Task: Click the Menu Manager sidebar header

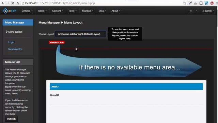Action: click(x=18, y=23)
